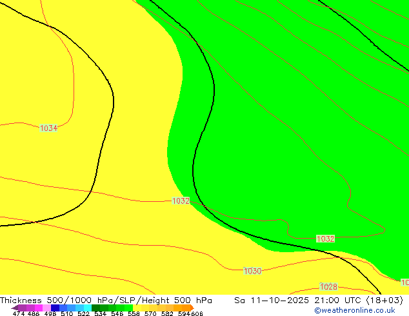Click the legend value 498

[x=50, y=313]
